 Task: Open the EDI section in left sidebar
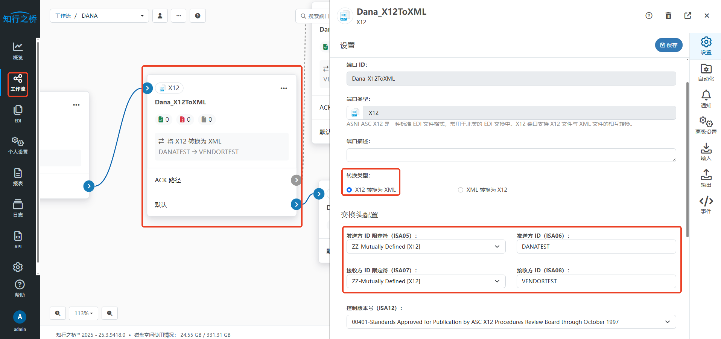[18, 114]
